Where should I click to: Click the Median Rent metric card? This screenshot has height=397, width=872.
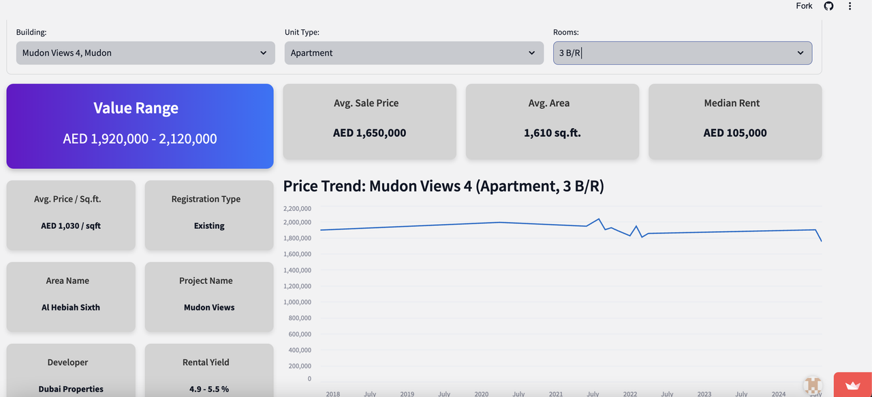coord(734,122)
